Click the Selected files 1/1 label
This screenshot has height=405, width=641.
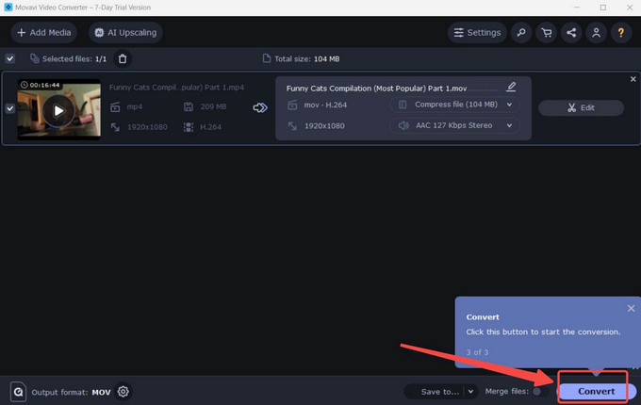click(x=74, y=58)
